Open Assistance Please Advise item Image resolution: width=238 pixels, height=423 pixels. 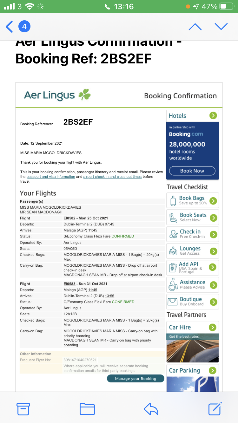tap(192, 284)
